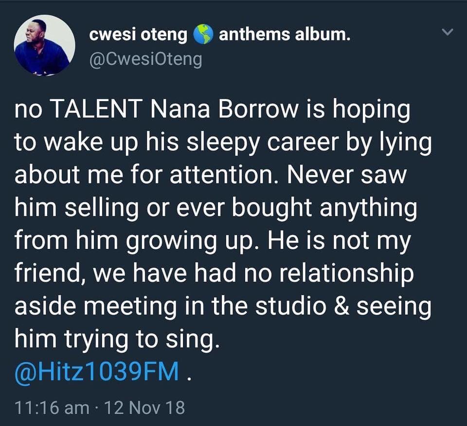This screenshot has height=426, width=467.
Task: Select the "cwesi oteng" display name
Action: [138, 35]
